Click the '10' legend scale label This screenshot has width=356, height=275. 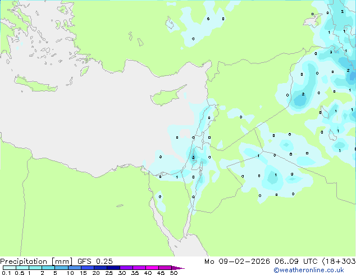(70, 273)
